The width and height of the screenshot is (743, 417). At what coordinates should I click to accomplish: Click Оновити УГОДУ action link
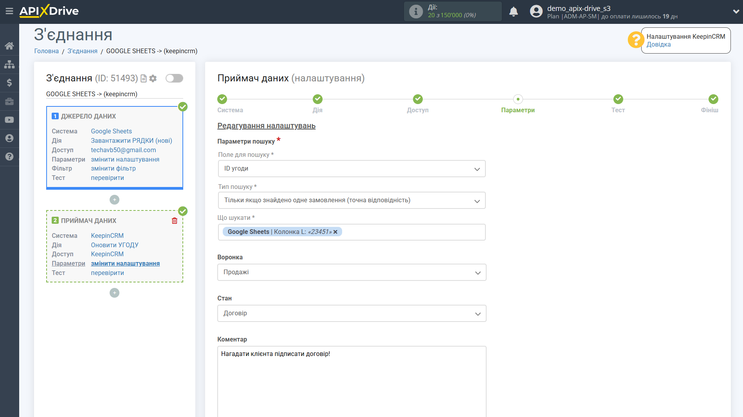click(x=115, y=245)
